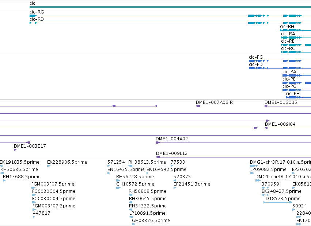Click the RH13688.5prime EST label

point(22,177)
